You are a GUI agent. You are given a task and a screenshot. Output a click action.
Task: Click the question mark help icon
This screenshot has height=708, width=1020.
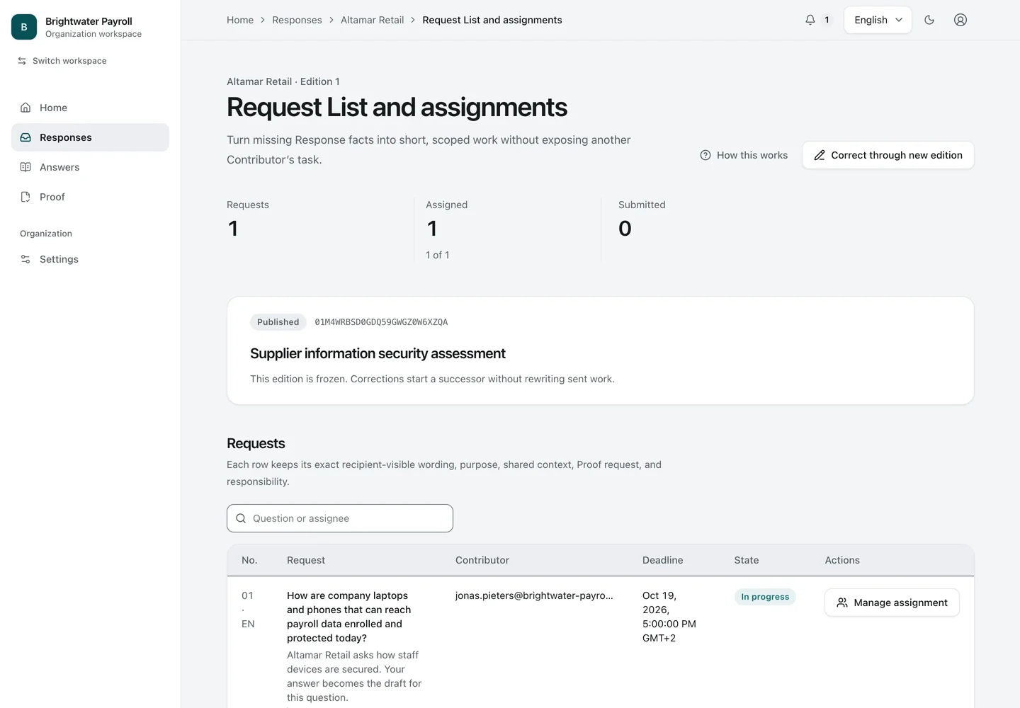[x=705, y=155]
